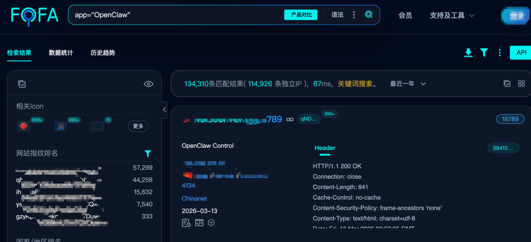The height and width of the screenshot is (242, 531).
Task: Click the Content-Type: text/html header line
Action: click(364, 218)
